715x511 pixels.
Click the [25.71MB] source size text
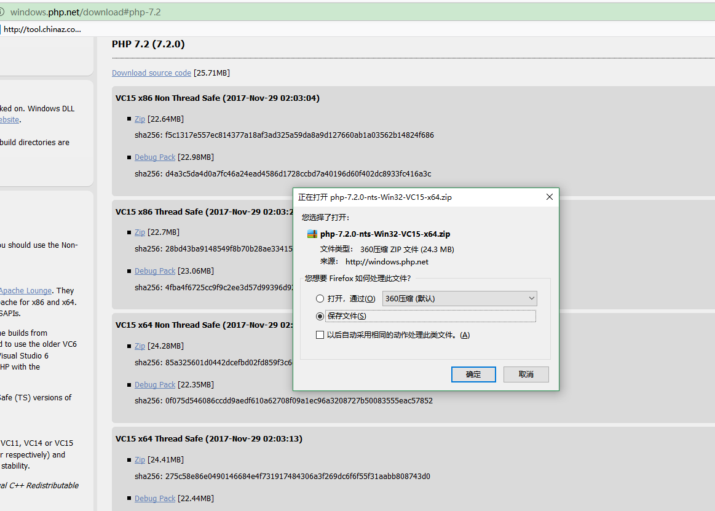(211, 73)
